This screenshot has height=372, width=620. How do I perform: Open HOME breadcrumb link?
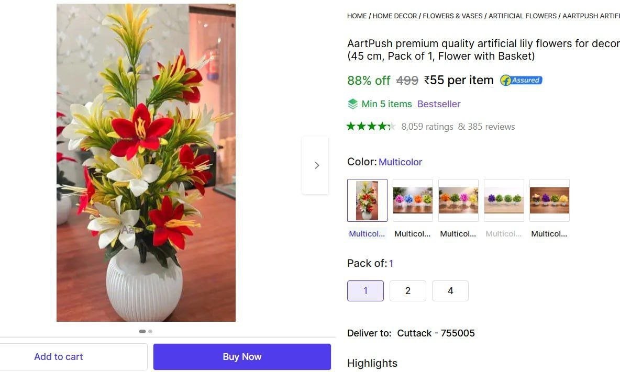(357, 16)
